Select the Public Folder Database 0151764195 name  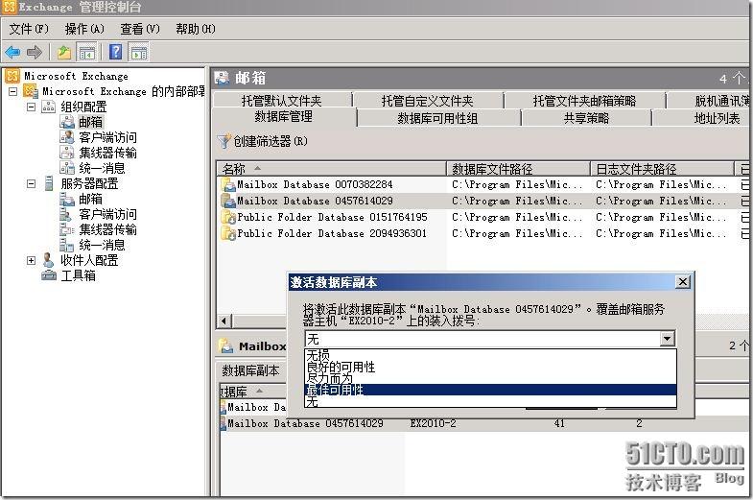332,217
